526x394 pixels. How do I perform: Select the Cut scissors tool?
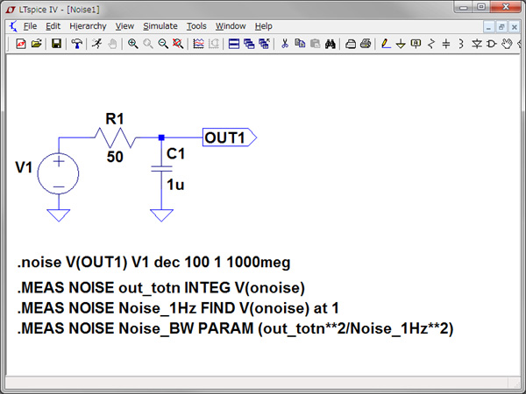[285, 44]
